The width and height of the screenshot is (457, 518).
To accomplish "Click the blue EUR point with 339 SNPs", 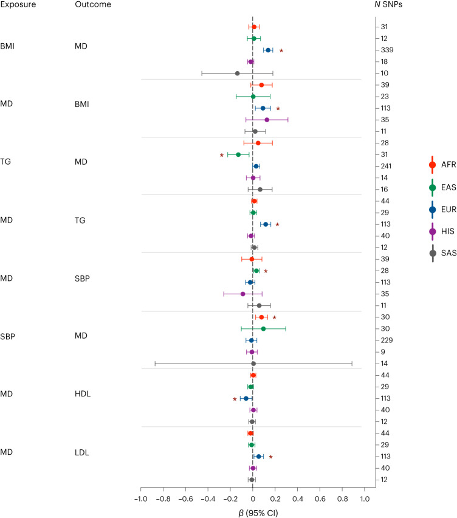I will click(x=268, y=50).
